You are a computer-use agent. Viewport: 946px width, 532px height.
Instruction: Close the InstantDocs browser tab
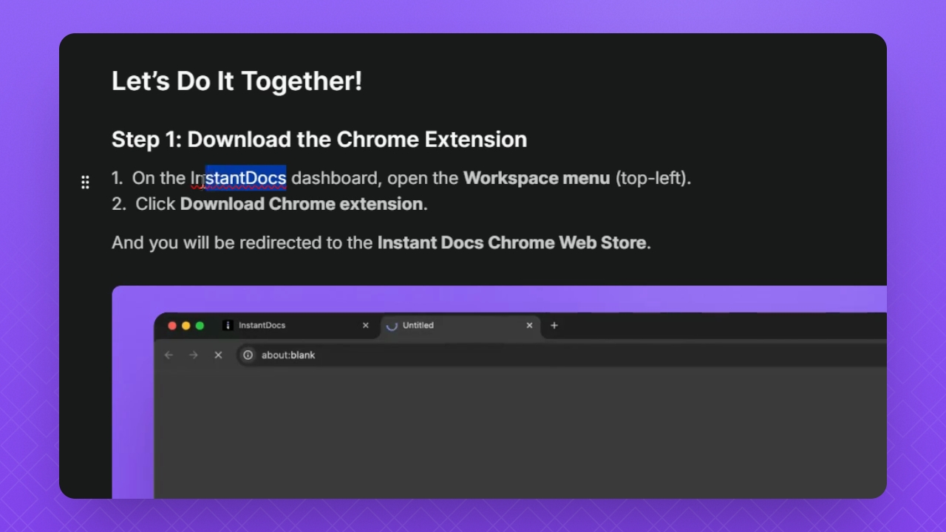[x=365, y=325]
